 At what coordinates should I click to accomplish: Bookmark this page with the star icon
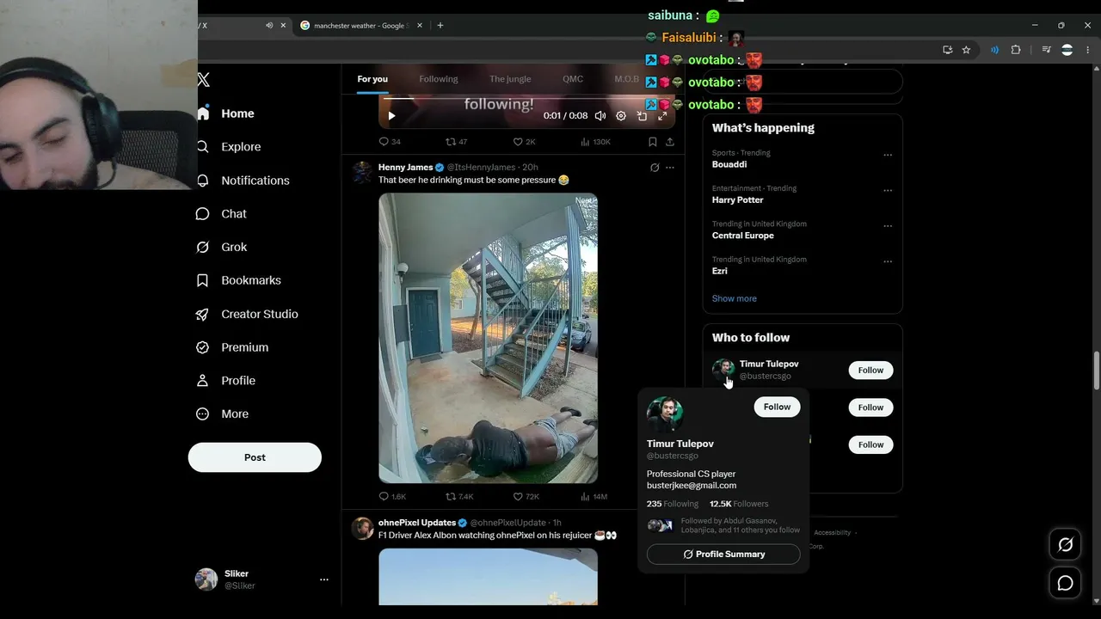pos(966,50)
